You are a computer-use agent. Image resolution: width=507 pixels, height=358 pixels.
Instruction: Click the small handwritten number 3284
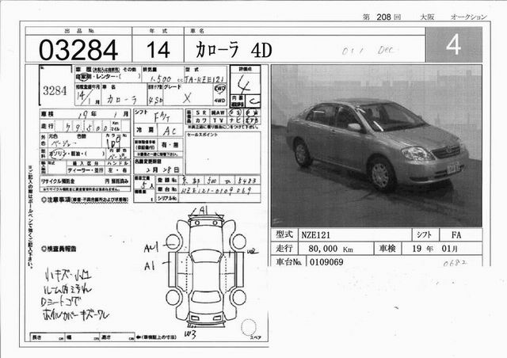pos(55,91)
